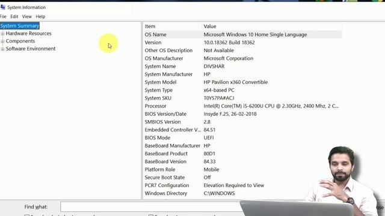Select BIOS Mode row label
The width and height of the screenshot is (385, 216).
(158, 137)
